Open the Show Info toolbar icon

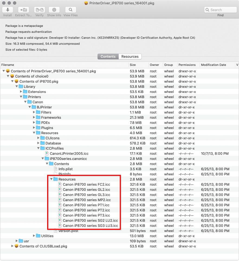[x=54, y=10]
